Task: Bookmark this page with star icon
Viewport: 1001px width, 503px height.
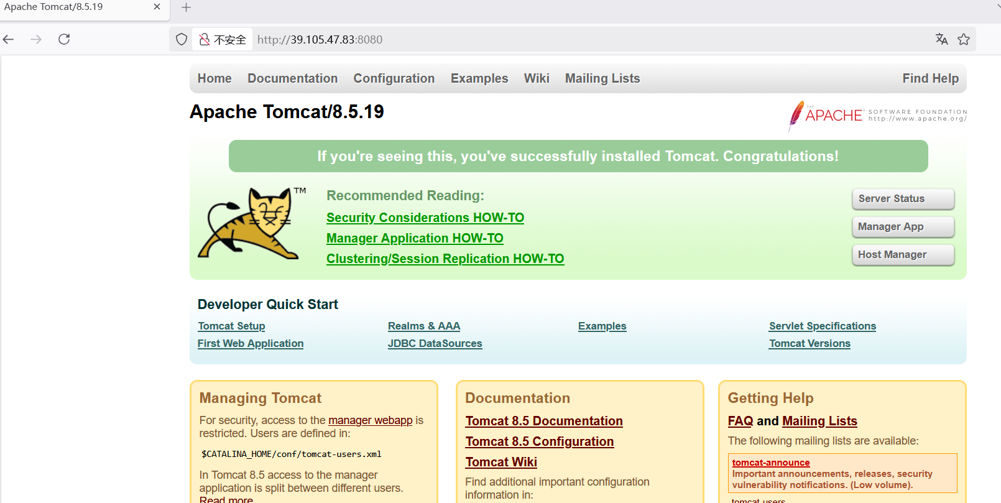Action: pos(964,39)
